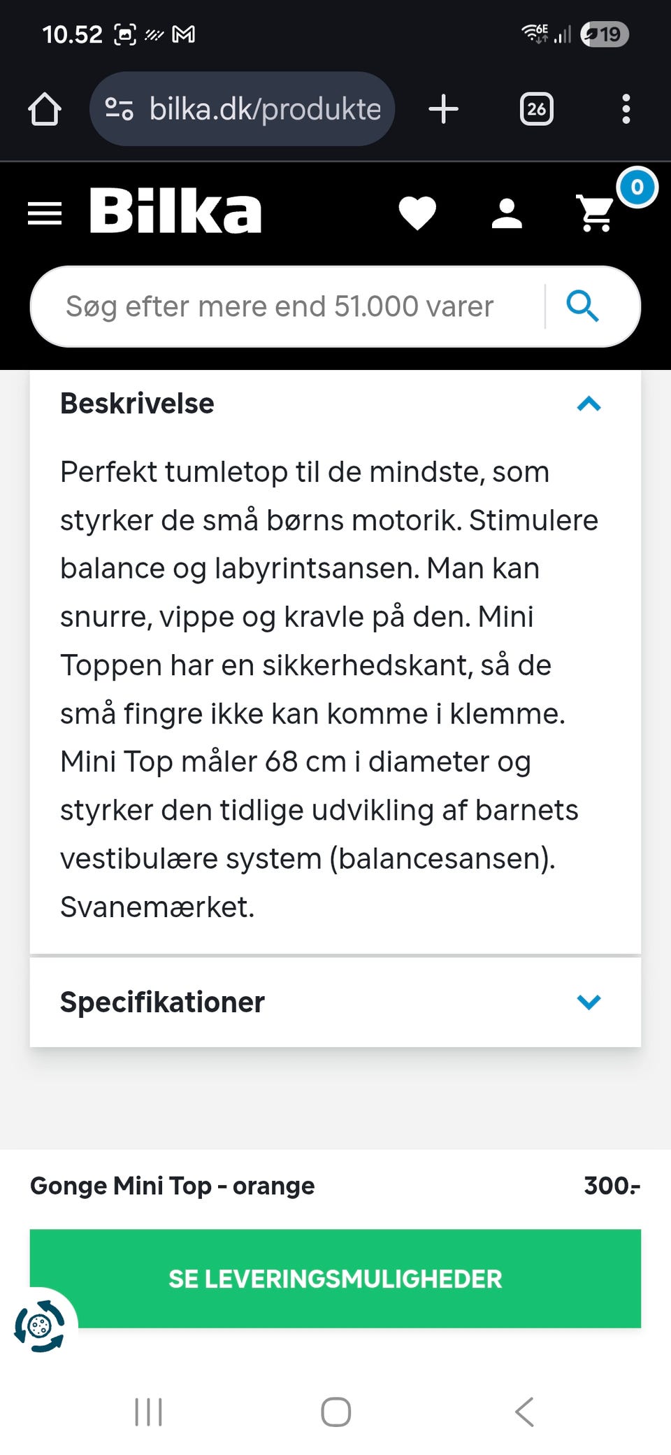Tap the Android back navigation button

[x=524, y=1412]
